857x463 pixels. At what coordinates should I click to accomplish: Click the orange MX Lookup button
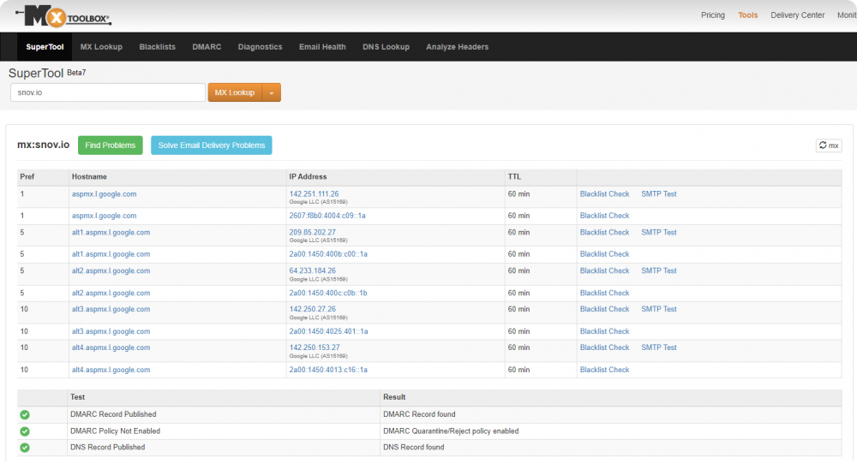[x=235, y=92]
